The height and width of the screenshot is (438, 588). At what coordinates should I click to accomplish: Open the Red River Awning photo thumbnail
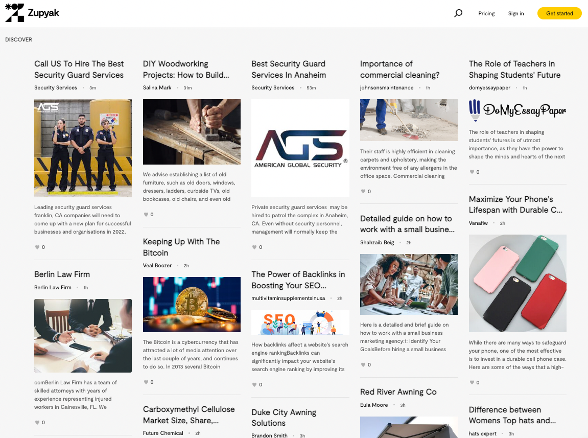tap(409, 427)
